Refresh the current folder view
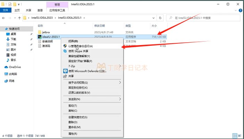The height and width of the screenshot is (139, 244). (x=160, y=18)
